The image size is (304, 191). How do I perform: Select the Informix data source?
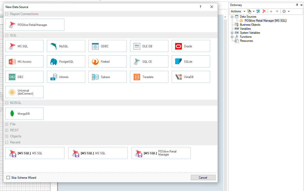point(66,77)
